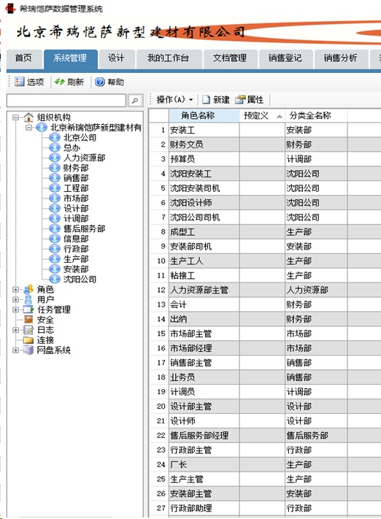Select the 生产部 tree item

[x=76, y=259]
